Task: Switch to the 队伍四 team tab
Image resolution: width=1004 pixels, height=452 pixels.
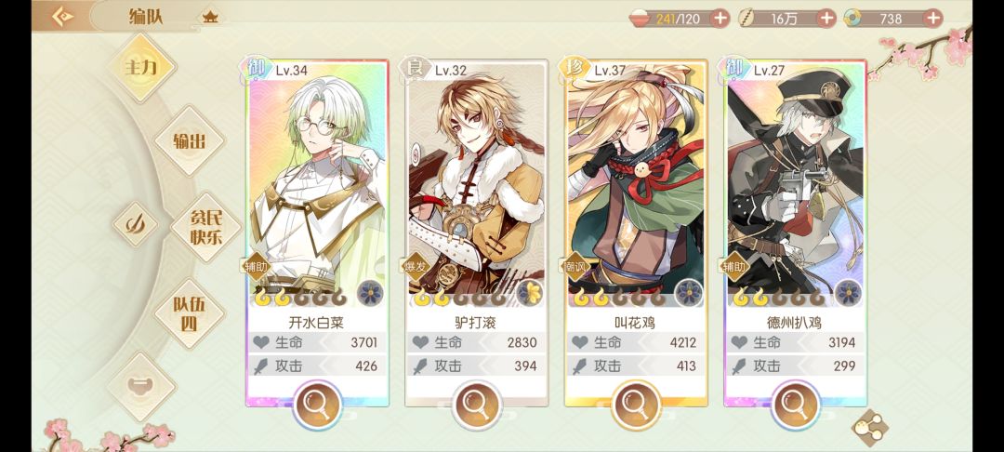Action: [190, 313]
